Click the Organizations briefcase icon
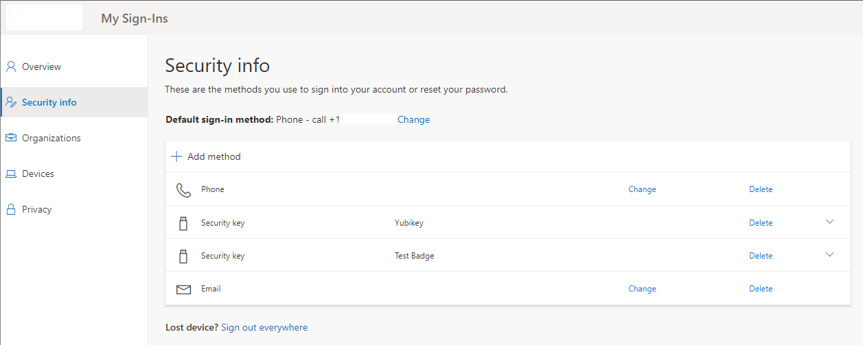Image resolution: width=863 pixels, height=345 pixels. point(11,138)
